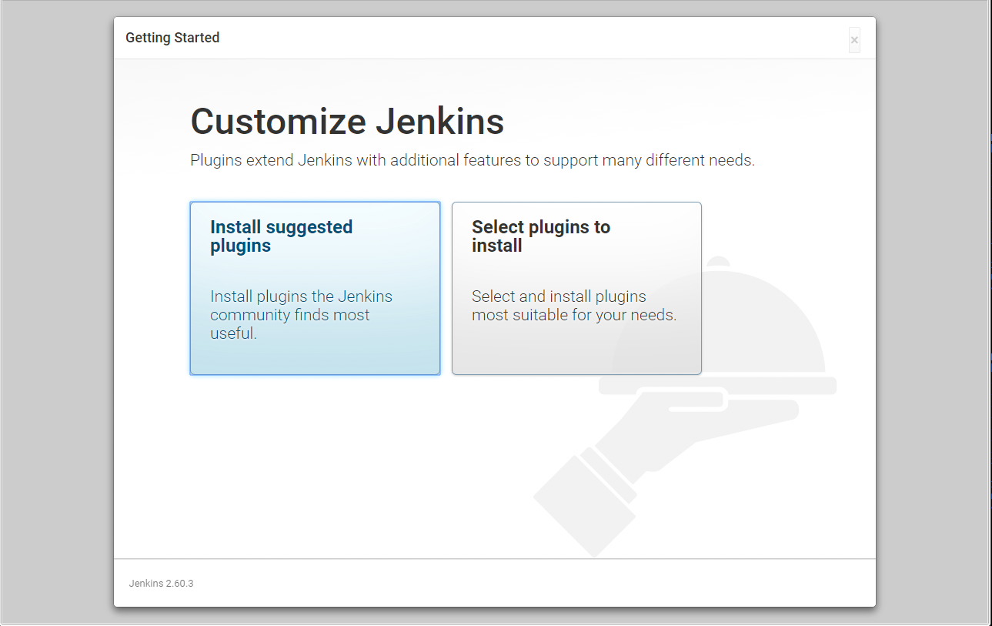Click the 'Plugins extend Jenkins' description sentence

click(x=473, y=161)
